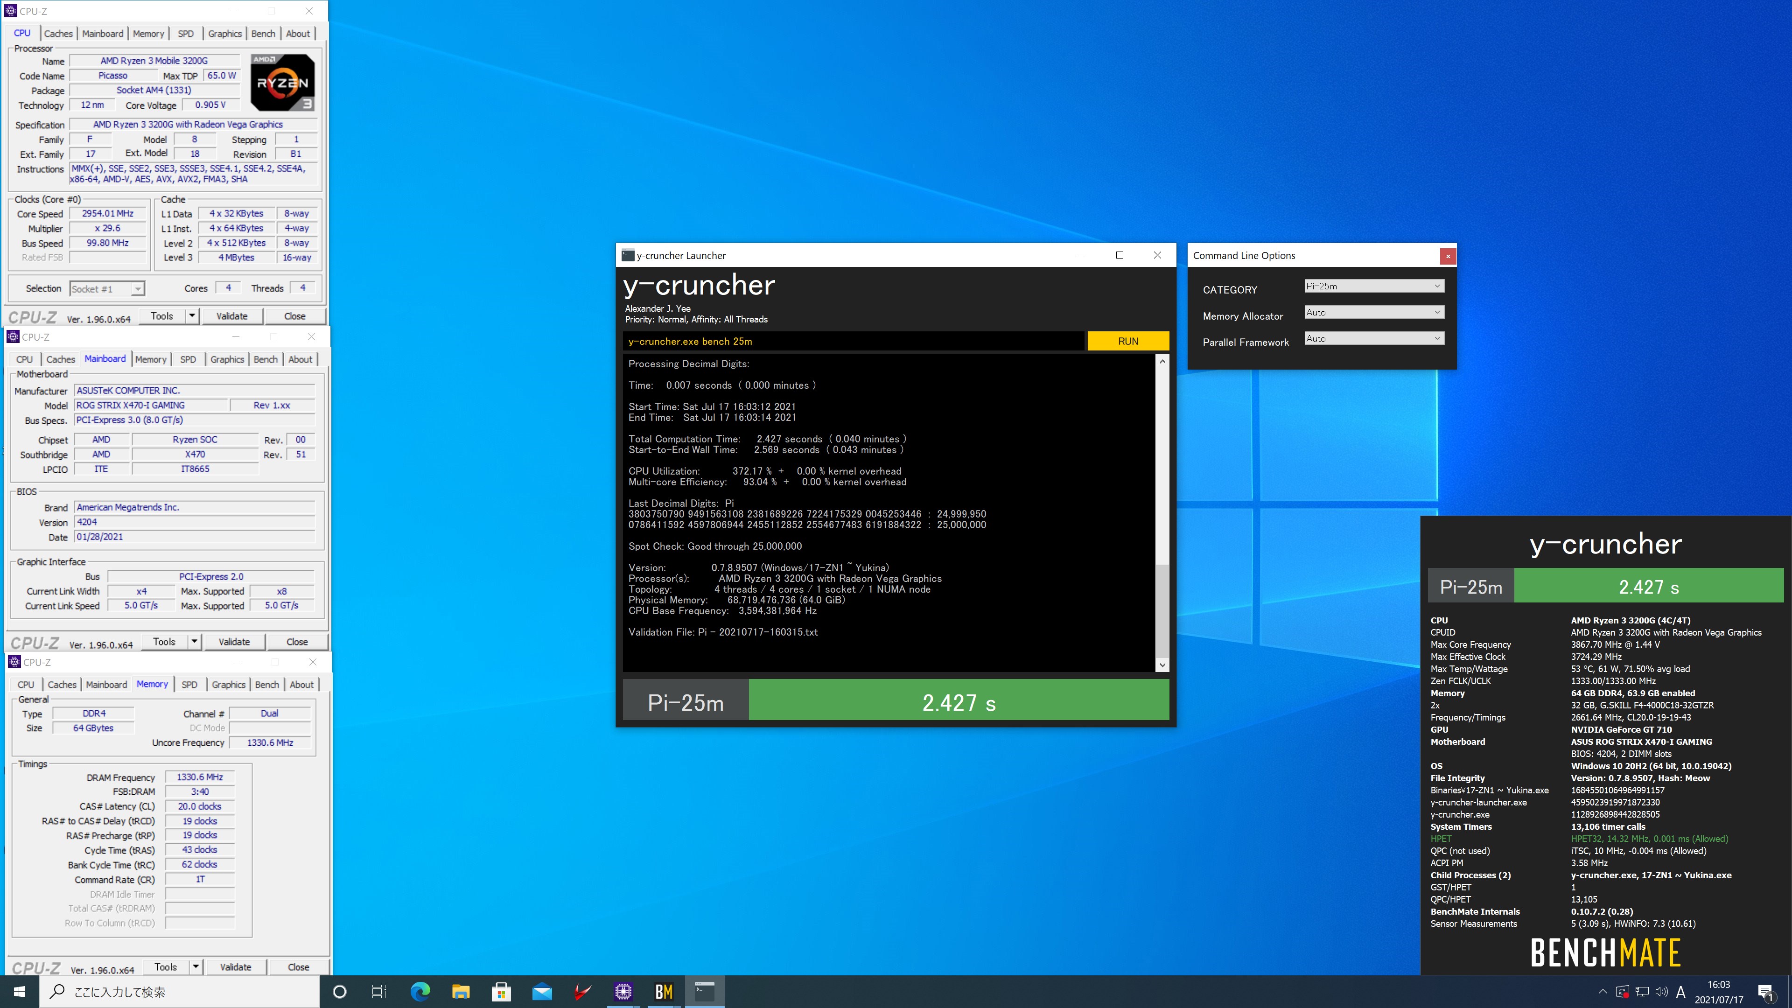This screenshot has width=1792, height=1008.
Task: Click the top CPU-Z window title icon
Action: [10, 11]
